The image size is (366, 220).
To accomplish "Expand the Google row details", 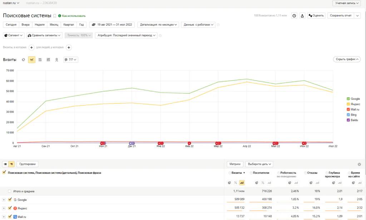I will [x=4, y=200].
